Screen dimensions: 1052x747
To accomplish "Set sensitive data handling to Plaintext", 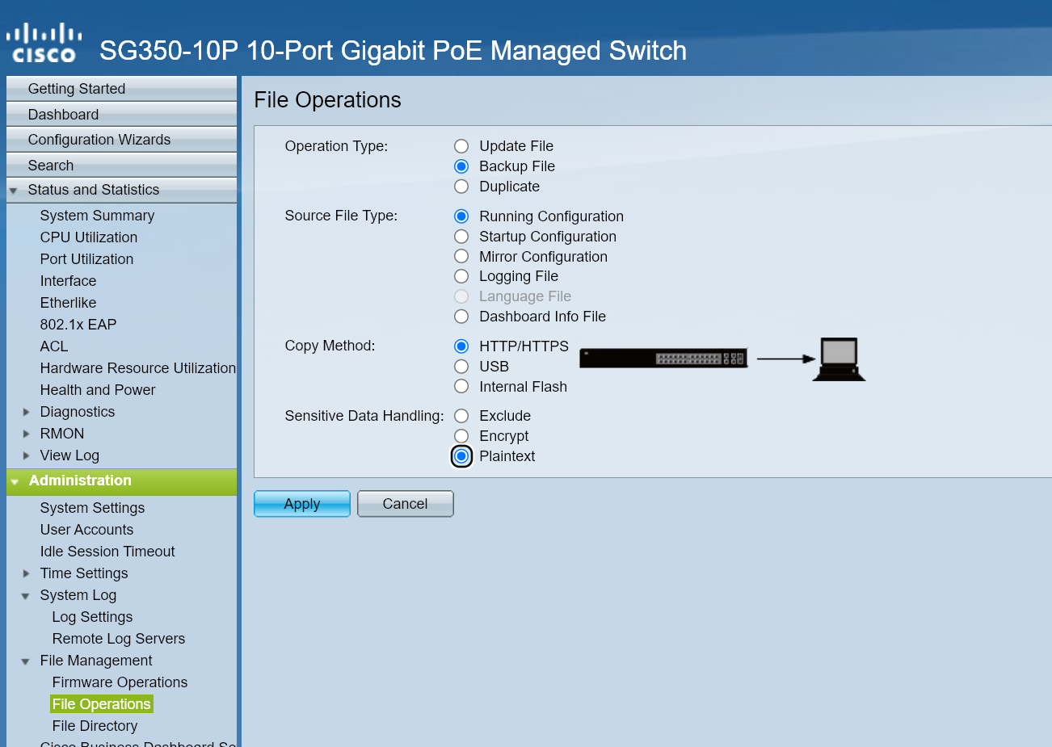I will tap(461, 456).
